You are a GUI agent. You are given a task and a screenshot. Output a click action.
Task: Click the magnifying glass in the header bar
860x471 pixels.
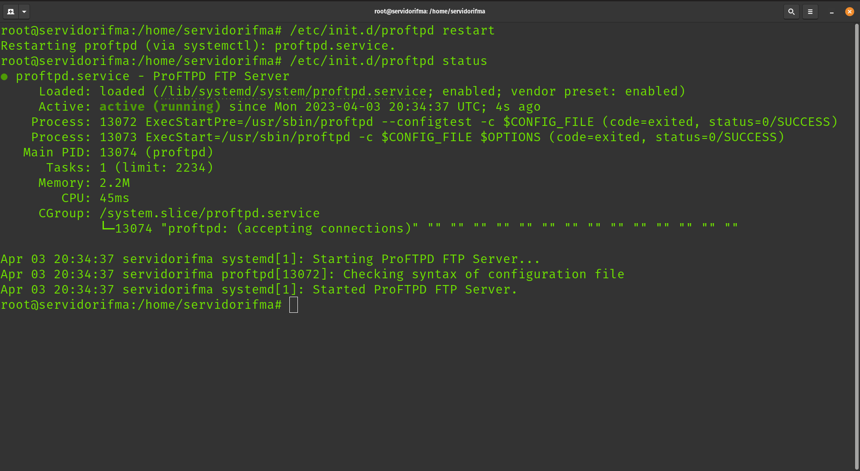[x=791, y=12]
